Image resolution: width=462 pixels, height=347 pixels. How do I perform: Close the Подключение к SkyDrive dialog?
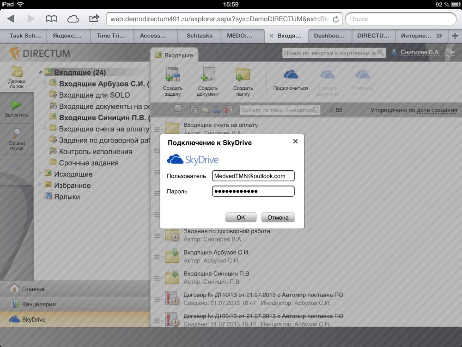click(x=295, y=141)
